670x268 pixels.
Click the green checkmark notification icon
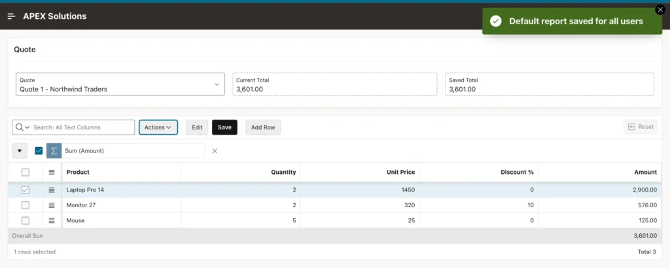[496, 22]
